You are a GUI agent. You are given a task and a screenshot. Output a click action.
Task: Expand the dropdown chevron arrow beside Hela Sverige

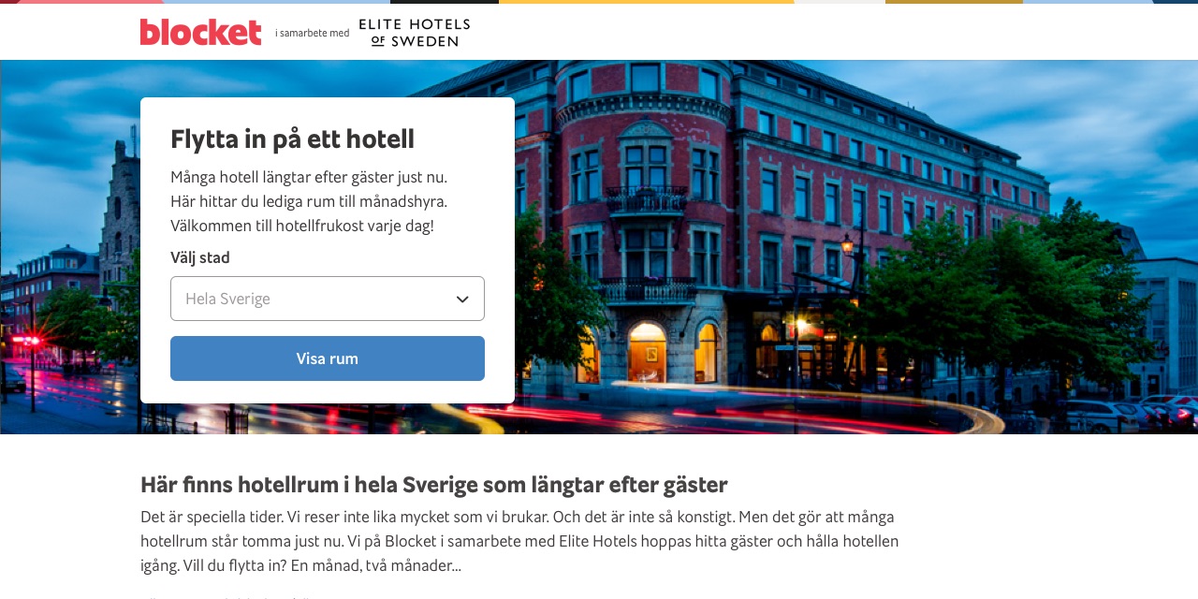462,299
